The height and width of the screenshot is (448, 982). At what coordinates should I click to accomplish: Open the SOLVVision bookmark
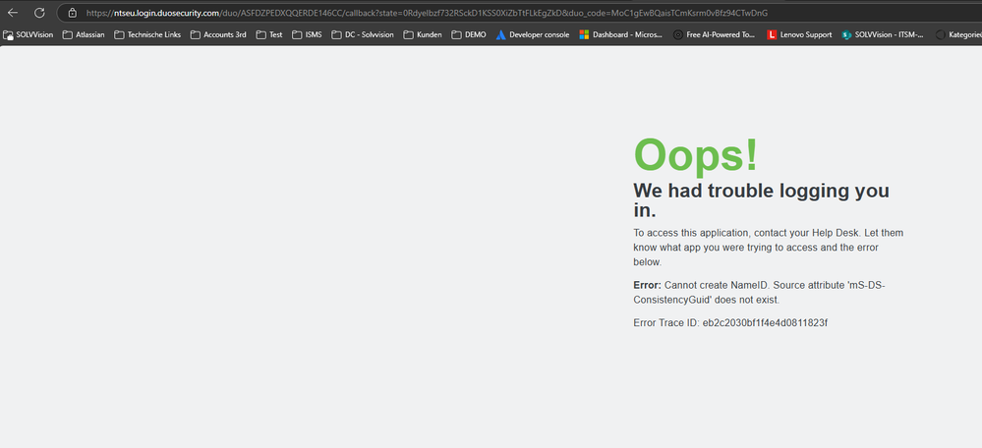click(x=29, y=35)
